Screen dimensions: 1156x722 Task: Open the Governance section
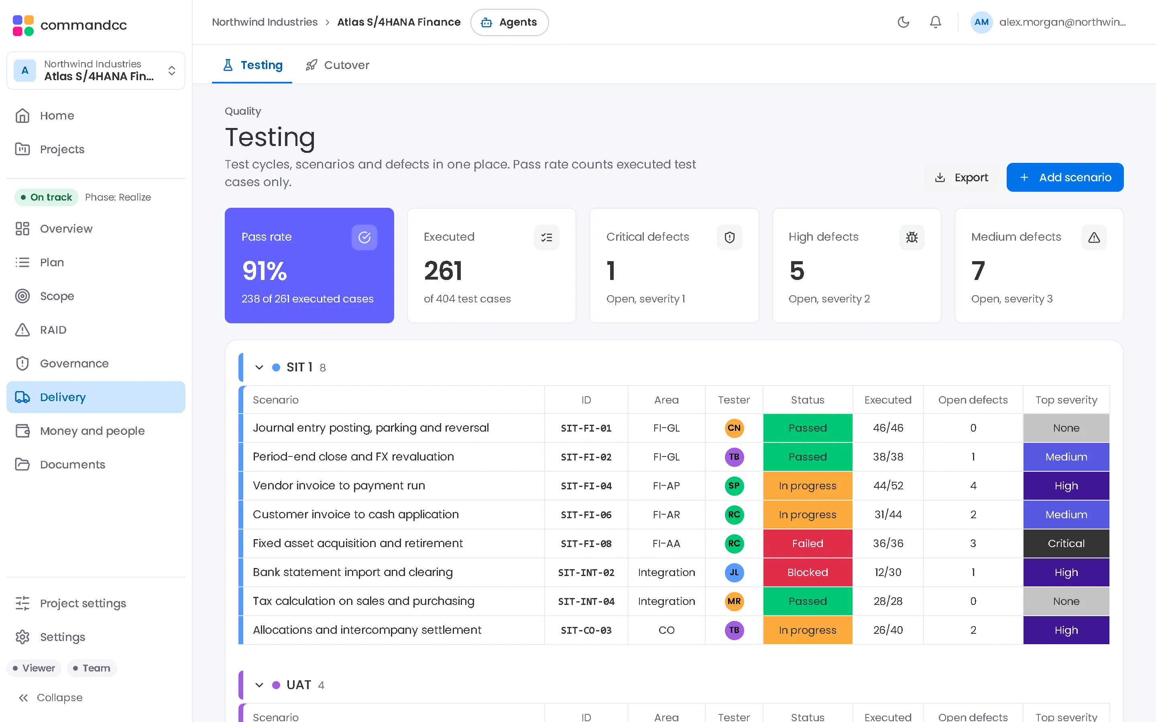(x=96, y=363)
